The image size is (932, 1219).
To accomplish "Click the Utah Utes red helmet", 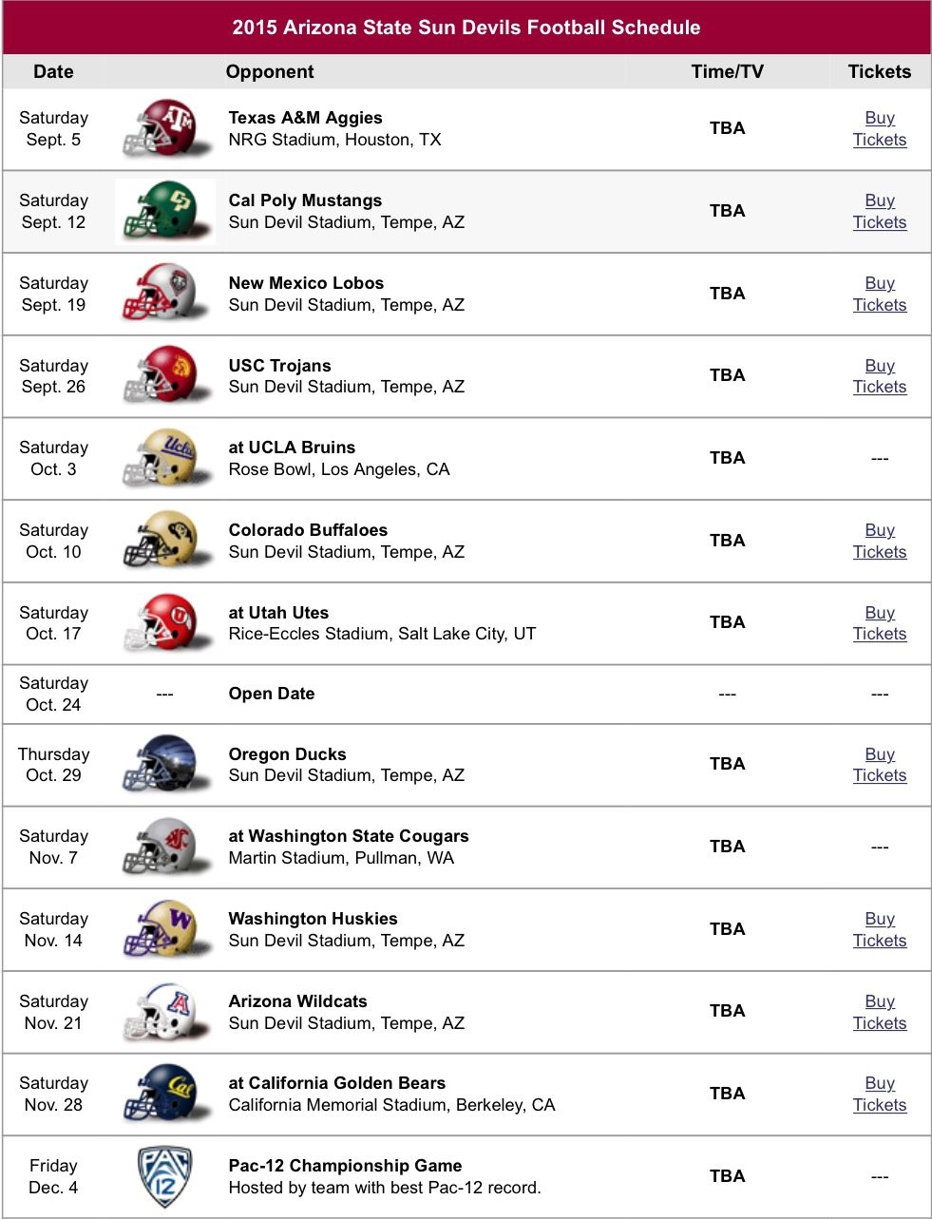I will coord(166,622).
